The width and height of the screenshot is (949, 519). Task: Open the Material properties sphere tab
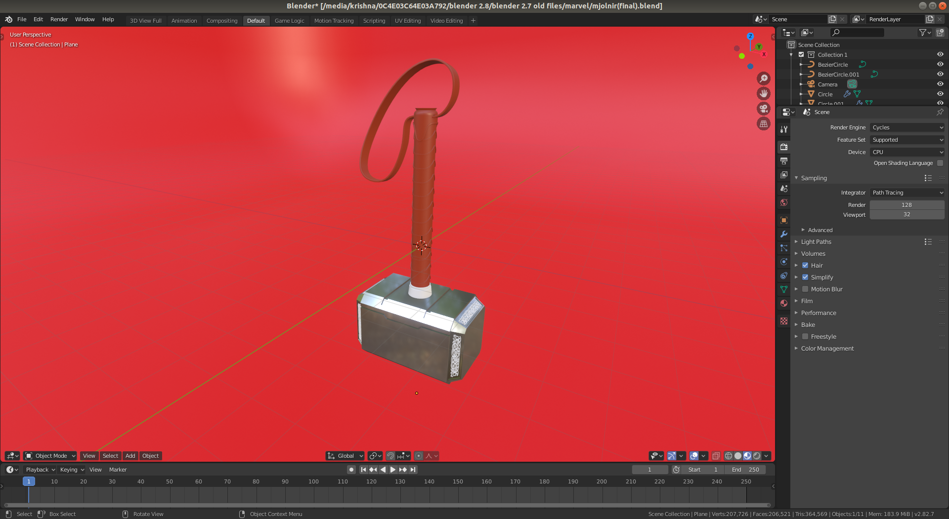784,303
